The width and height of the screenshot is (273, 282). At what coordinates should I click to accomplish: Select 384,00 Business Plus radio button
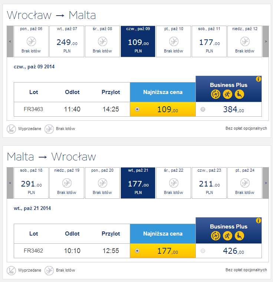[x=203, y=109]
